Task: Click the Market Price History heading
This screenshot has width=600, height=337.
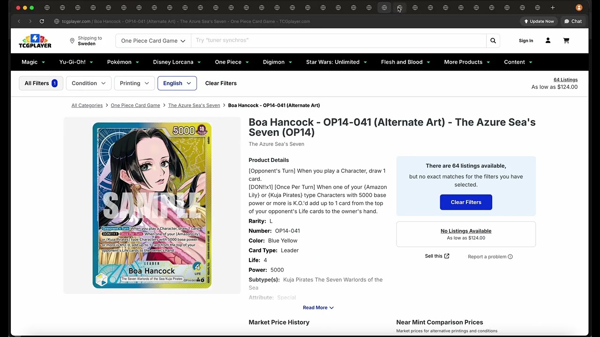Action: 279,322
